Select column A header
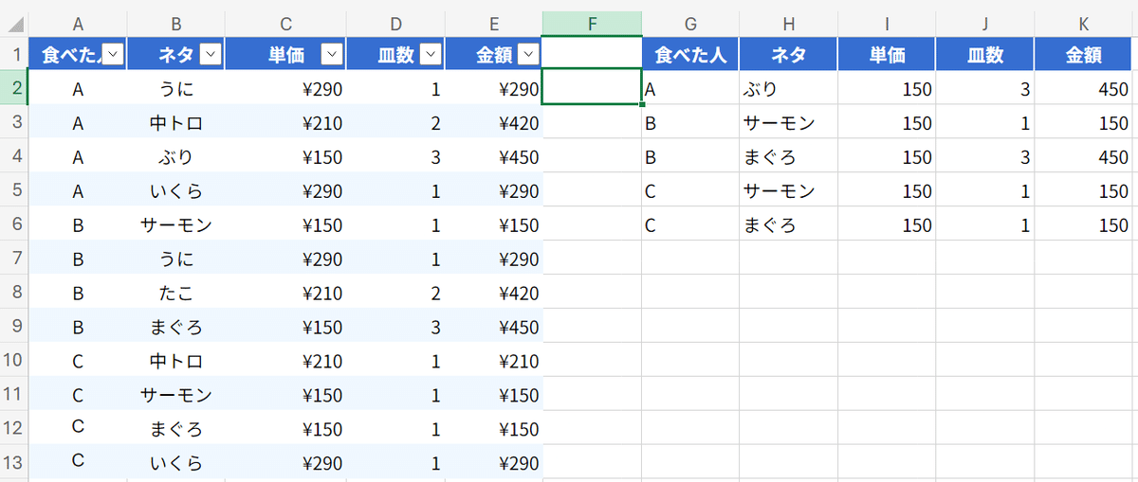 pos(78,24)
